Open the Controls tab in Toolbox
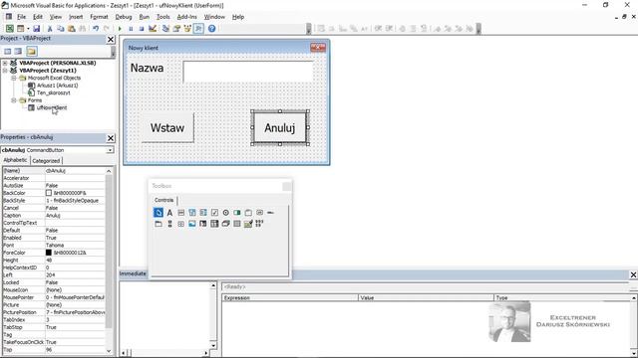This screenshot has width=638, height=358. [x=163, y=200]
